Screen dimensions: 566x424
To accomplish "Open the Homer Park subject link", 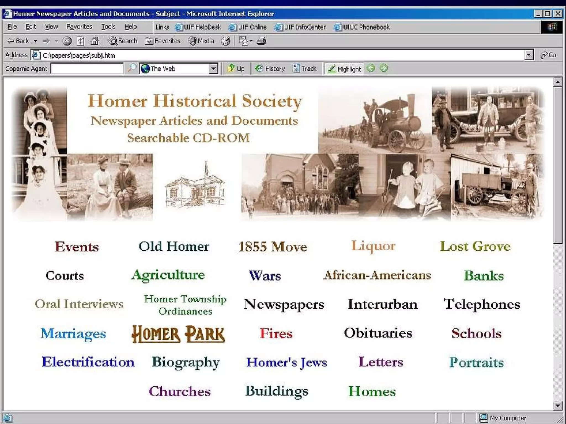I will coord(178,334).
